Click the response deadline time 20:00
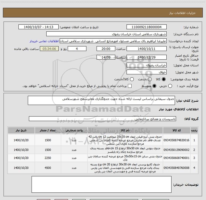The height and width of the screenshot is (200, 206). (106, 49)
